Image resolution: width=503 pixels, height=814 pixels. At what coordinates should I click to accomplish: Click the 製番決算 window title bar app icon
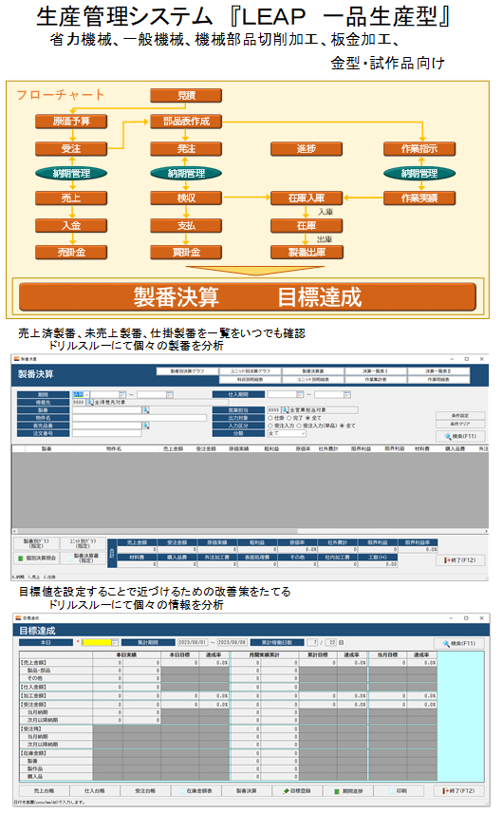[x=16, y=359]
